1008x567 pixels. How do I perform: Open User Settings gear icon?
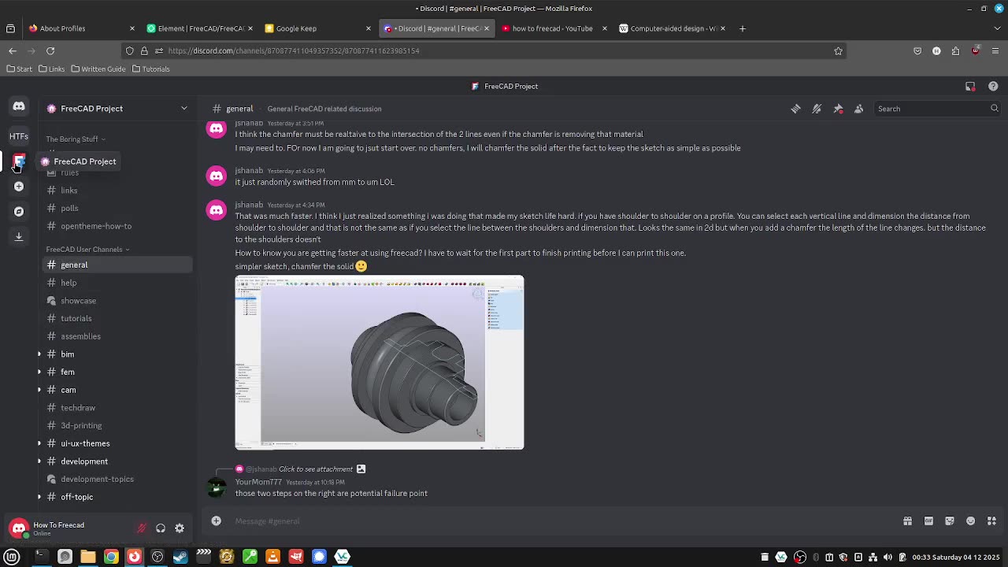tap(180, 528)
